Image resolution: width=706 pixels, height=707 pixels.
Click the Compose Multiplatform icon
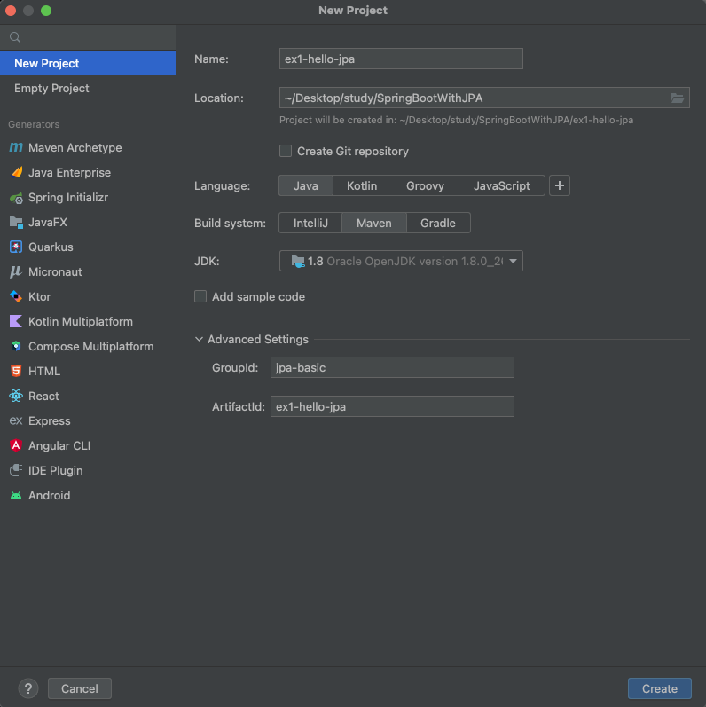tap(16, 346)
